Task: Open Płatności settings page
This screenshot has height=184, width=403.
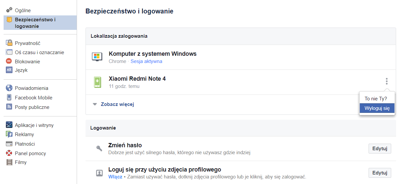Action: click(x=25, y=144)
